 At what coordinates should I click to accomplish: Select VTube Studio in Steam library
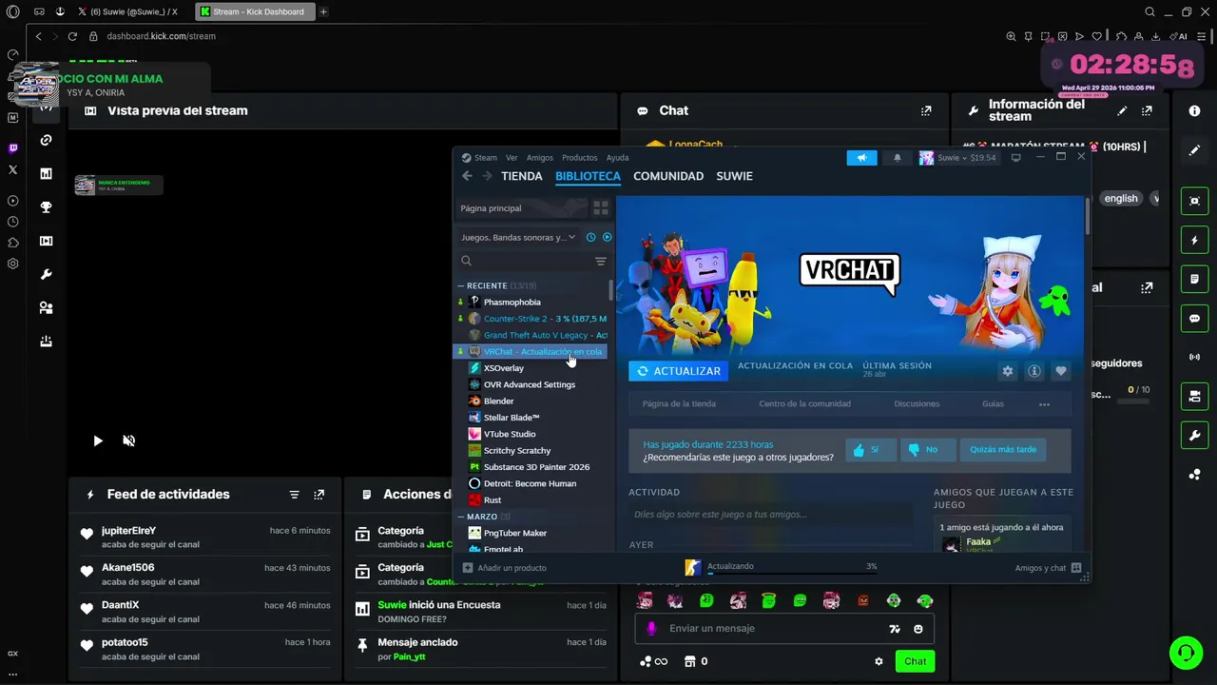pos(510,434)
